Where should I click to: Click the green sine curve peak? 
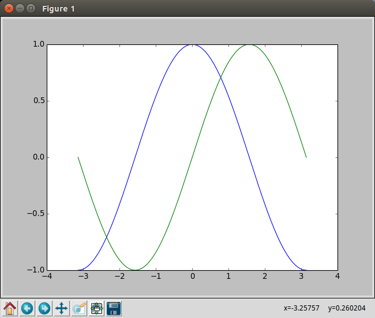coord(249,44)
